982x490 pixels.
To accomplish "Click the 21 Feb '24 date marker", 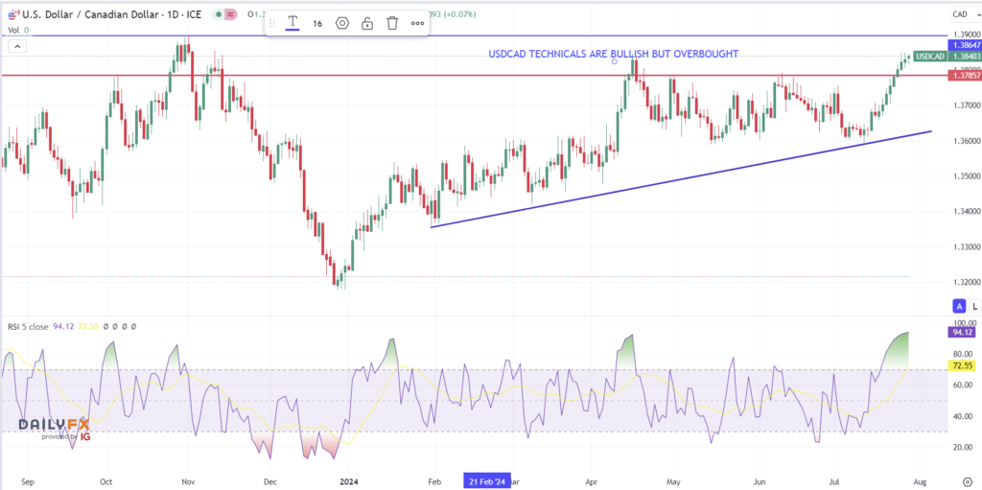I will [x=488, y=478].
